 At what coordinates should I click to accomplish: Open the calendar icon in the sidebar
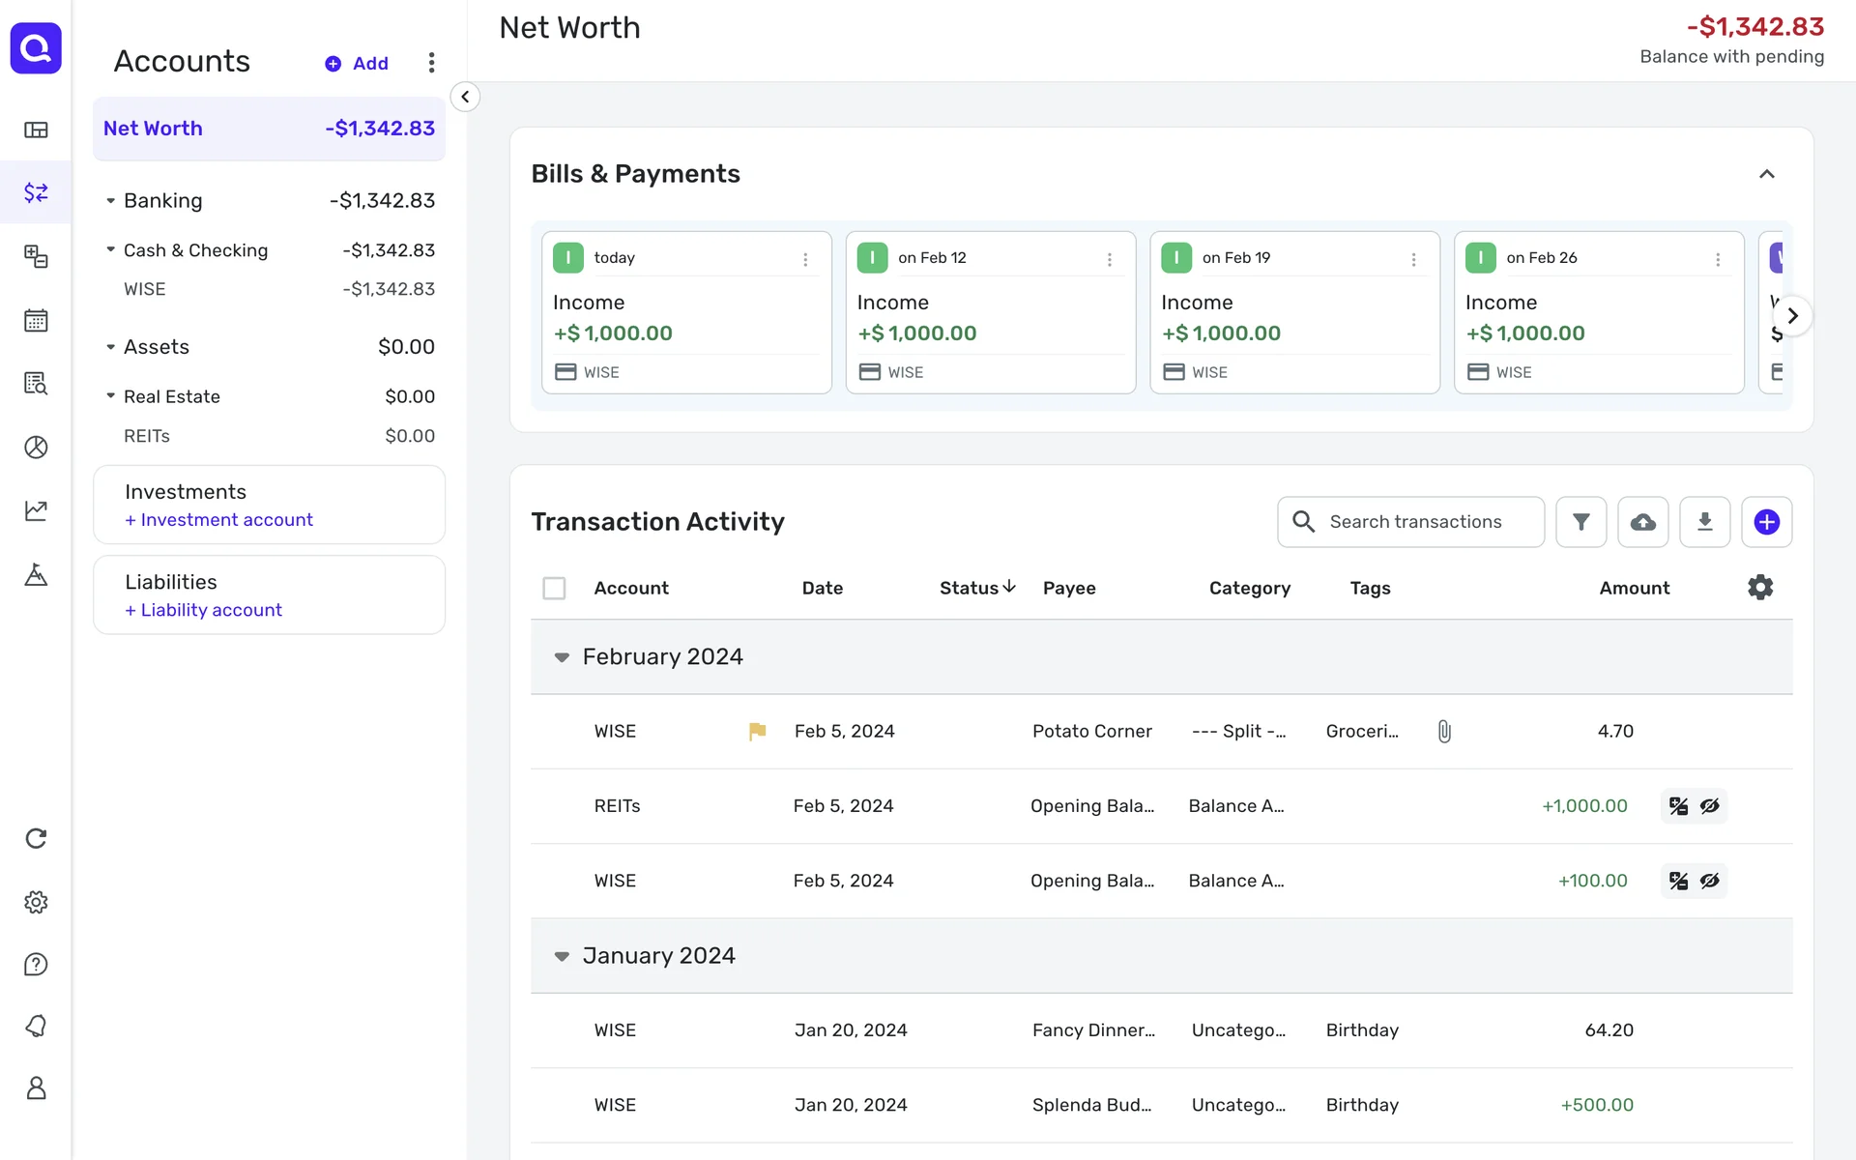[36, 320]
